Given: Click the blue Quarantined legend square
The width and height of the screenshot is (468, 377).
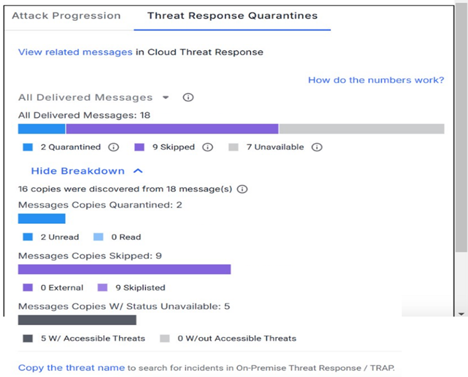Looking at the screenshot, I should tap(28, 147).
